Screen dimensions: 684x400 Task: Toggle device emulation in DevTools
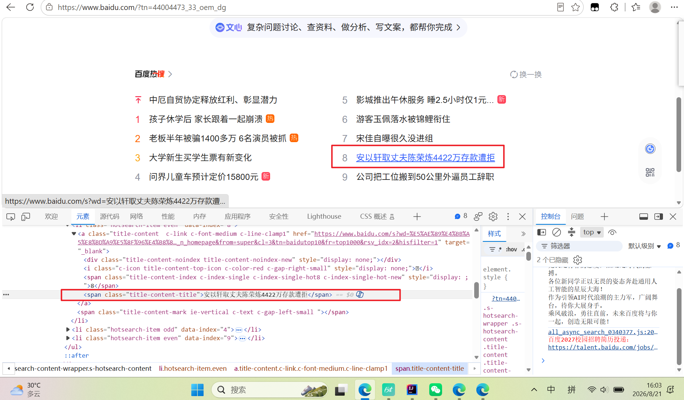click(x=26, y=217)
